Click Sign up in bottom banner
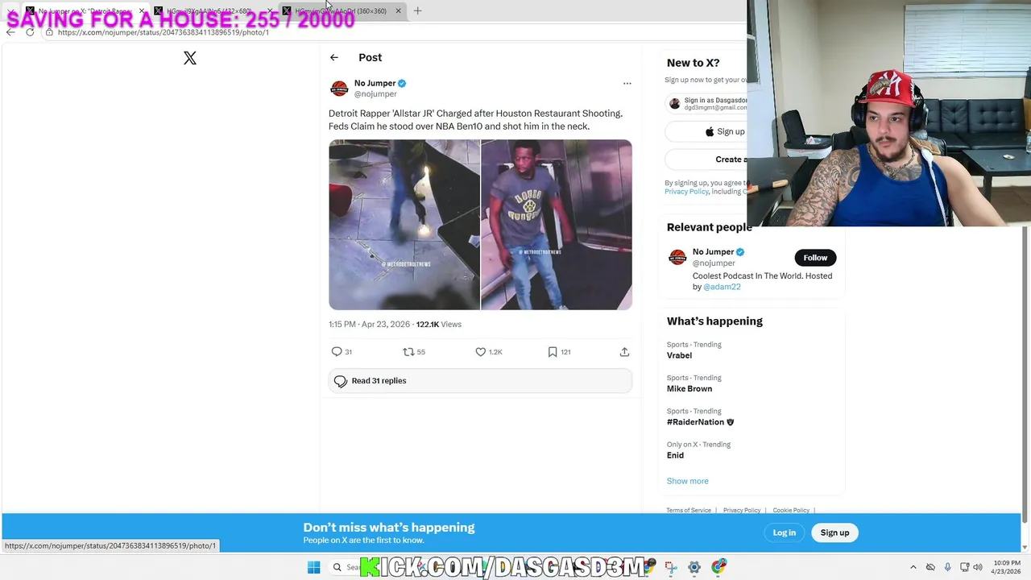The image size is (1031, 580). pos(834,532)
